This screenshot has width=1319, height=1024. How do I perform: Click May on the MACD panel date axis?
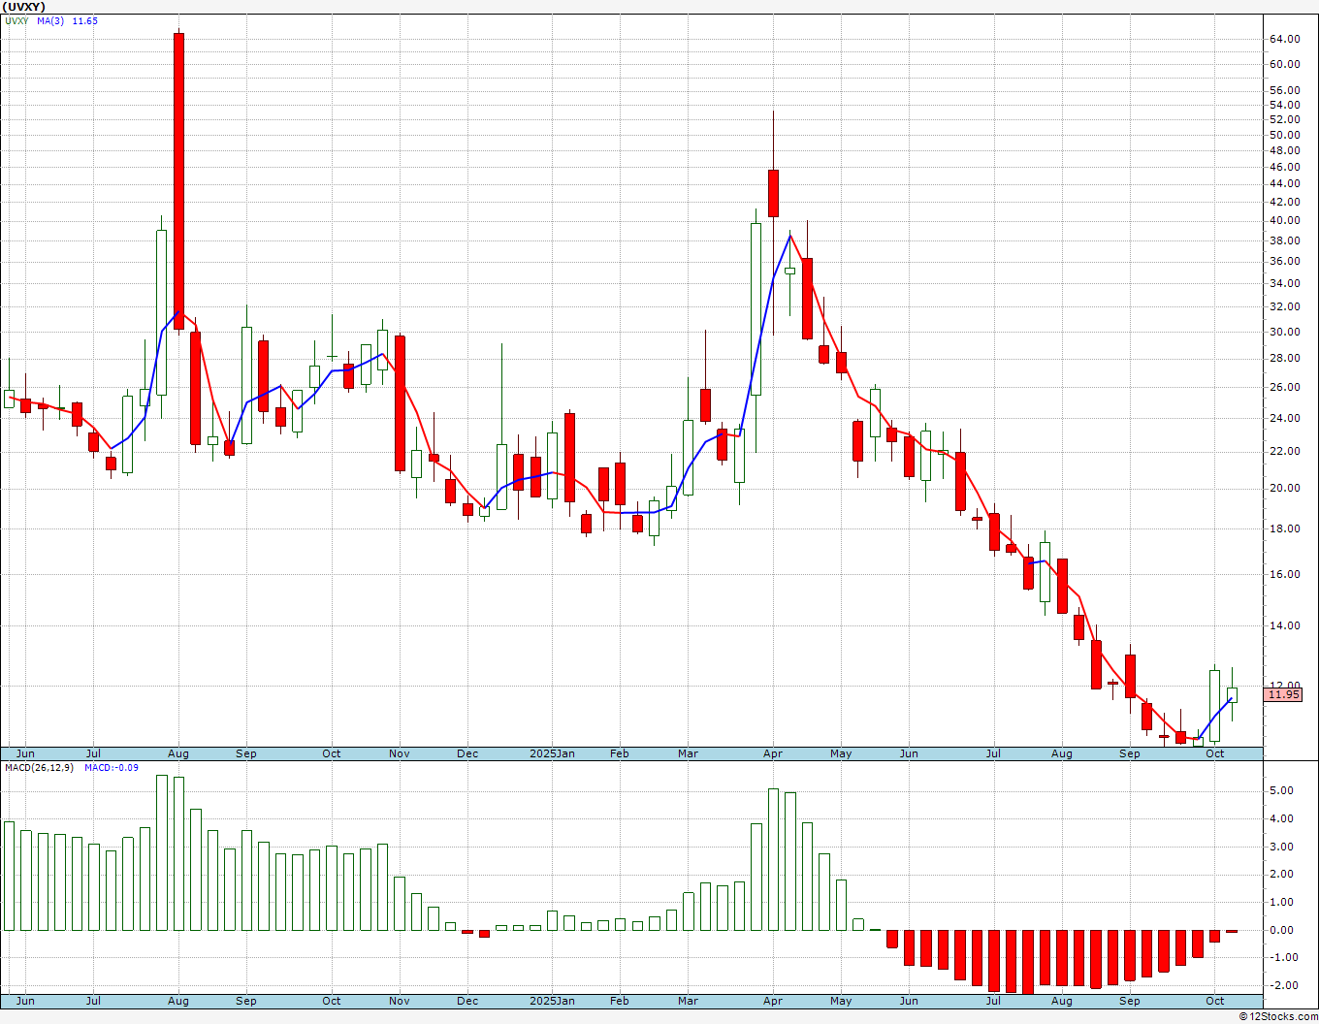[841, 1001]
